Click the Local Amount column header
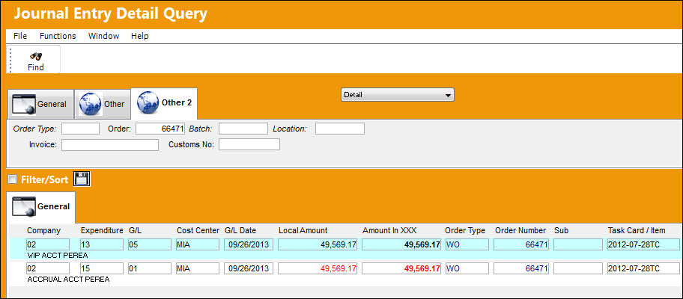This screenshot has width=683, height=299. 303,231
